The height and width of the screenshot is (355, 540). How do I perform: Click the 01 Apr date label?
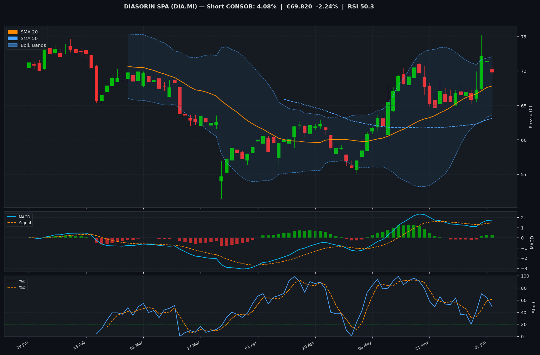[x=251, y=345]
